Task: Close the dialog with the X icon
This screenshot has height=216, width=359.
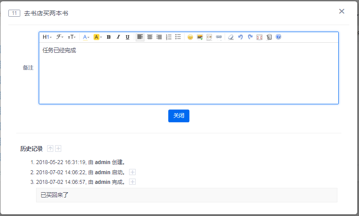Action: click(x=341, y=11)
